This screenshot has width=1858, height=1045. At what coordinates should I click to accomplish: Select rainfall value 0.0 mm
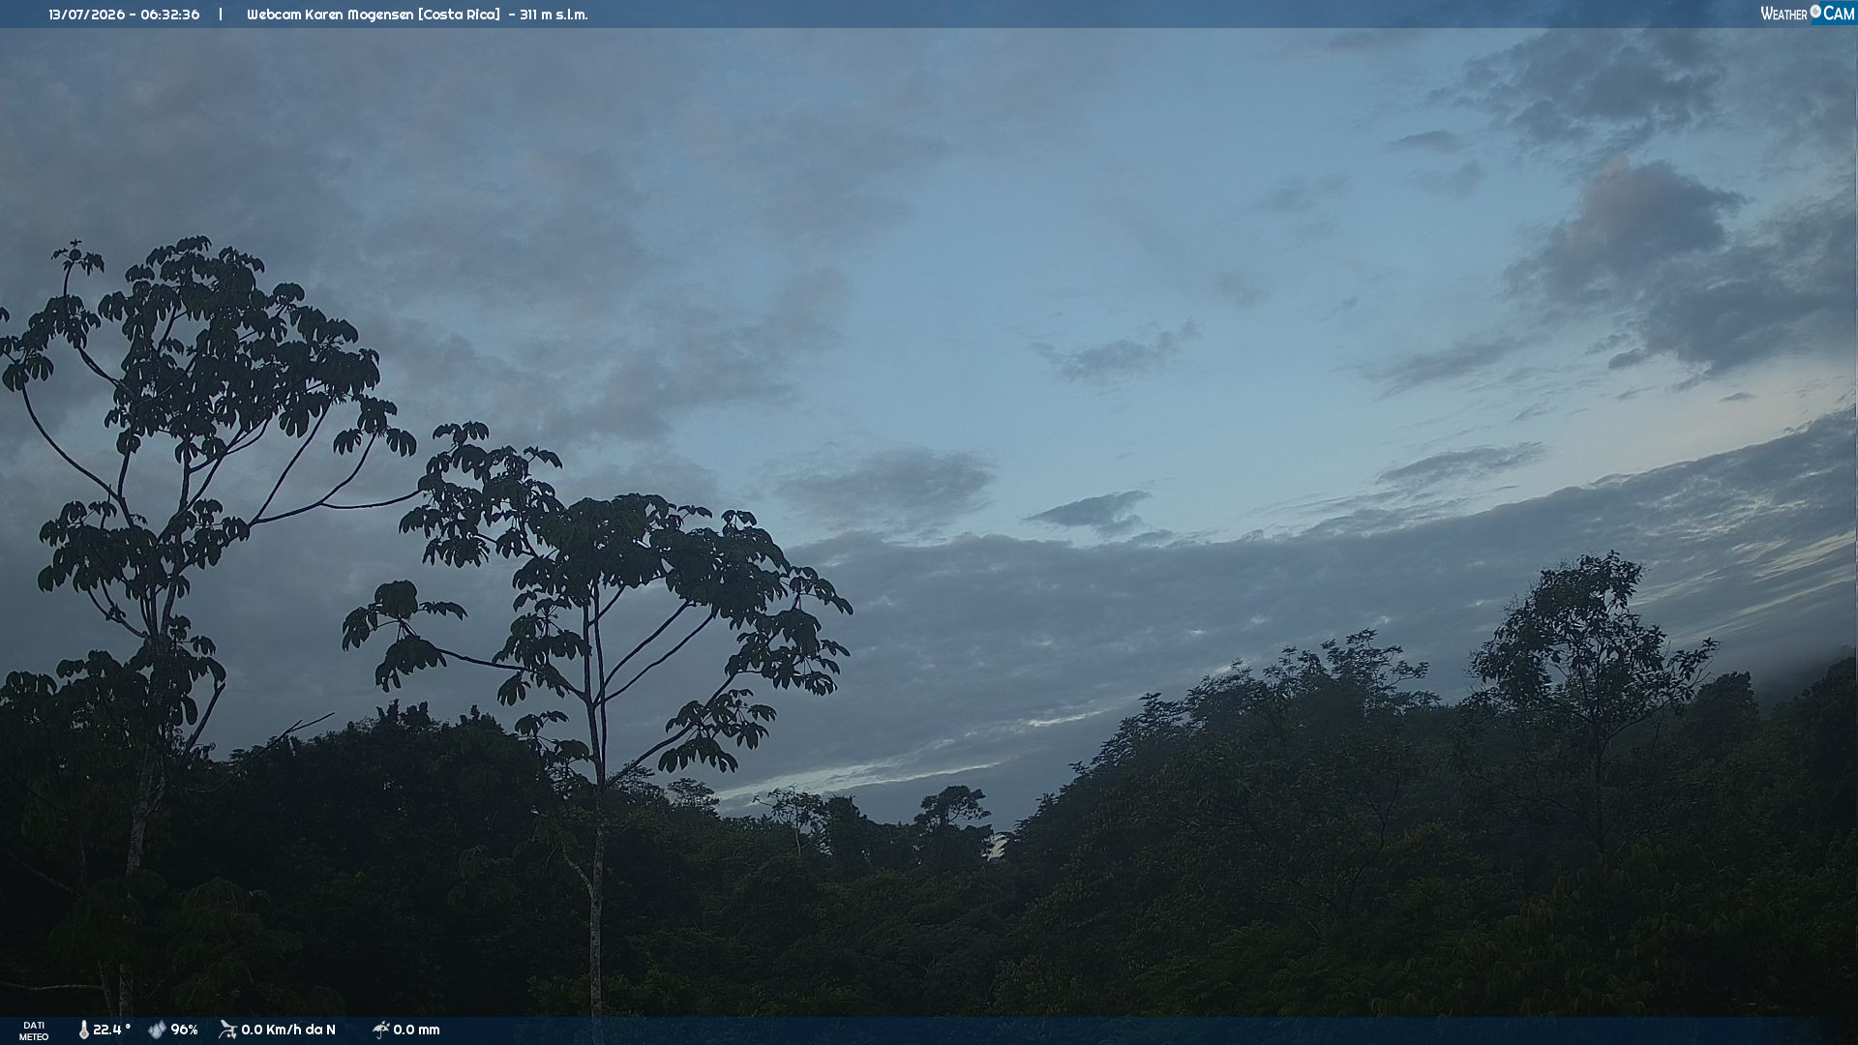[416, 1030]
